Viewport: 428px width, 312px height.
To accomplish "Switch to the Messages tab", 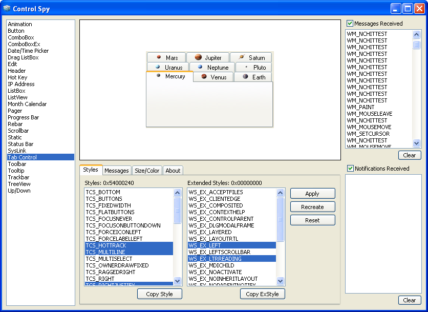I will (x=117, y=171).
